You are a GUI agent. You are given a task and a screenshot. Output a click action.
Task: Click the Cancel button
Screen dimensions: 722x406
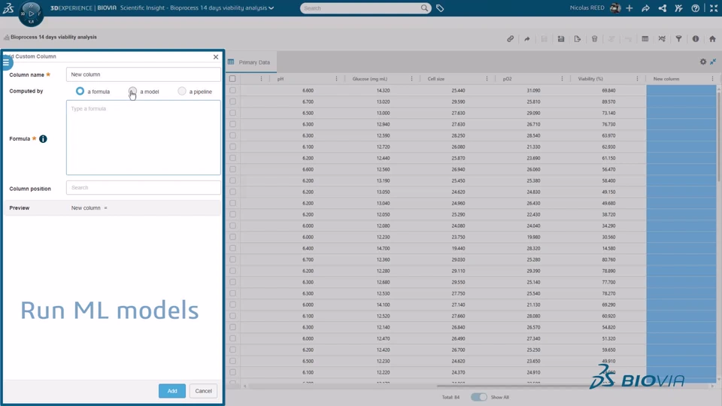pyautogui.click(x=203, y=391)
